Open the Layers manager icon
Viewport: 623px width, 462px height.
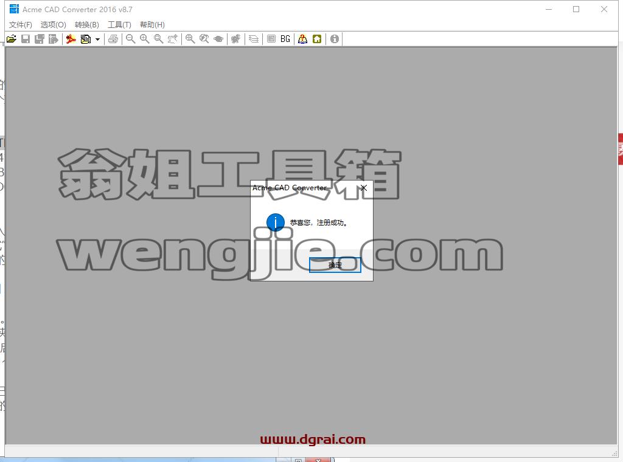[x=254, y=39]
